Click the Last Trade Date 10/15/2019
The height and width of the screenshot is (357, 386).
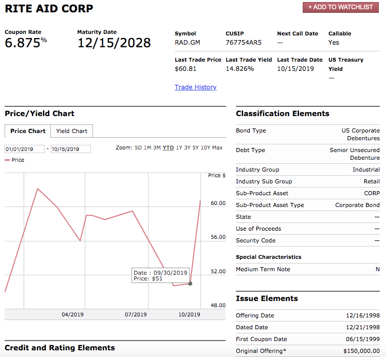pyautogui.click(x=296, y=69)
